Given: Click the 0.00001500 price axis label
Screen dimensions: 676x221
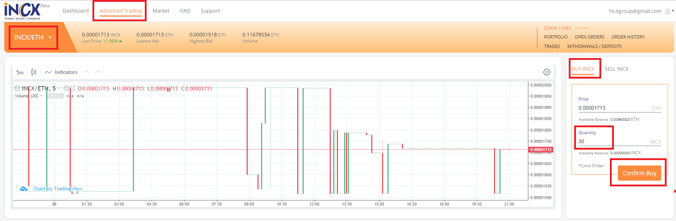Looking at the screenshot, I should [x=541, y=198].
